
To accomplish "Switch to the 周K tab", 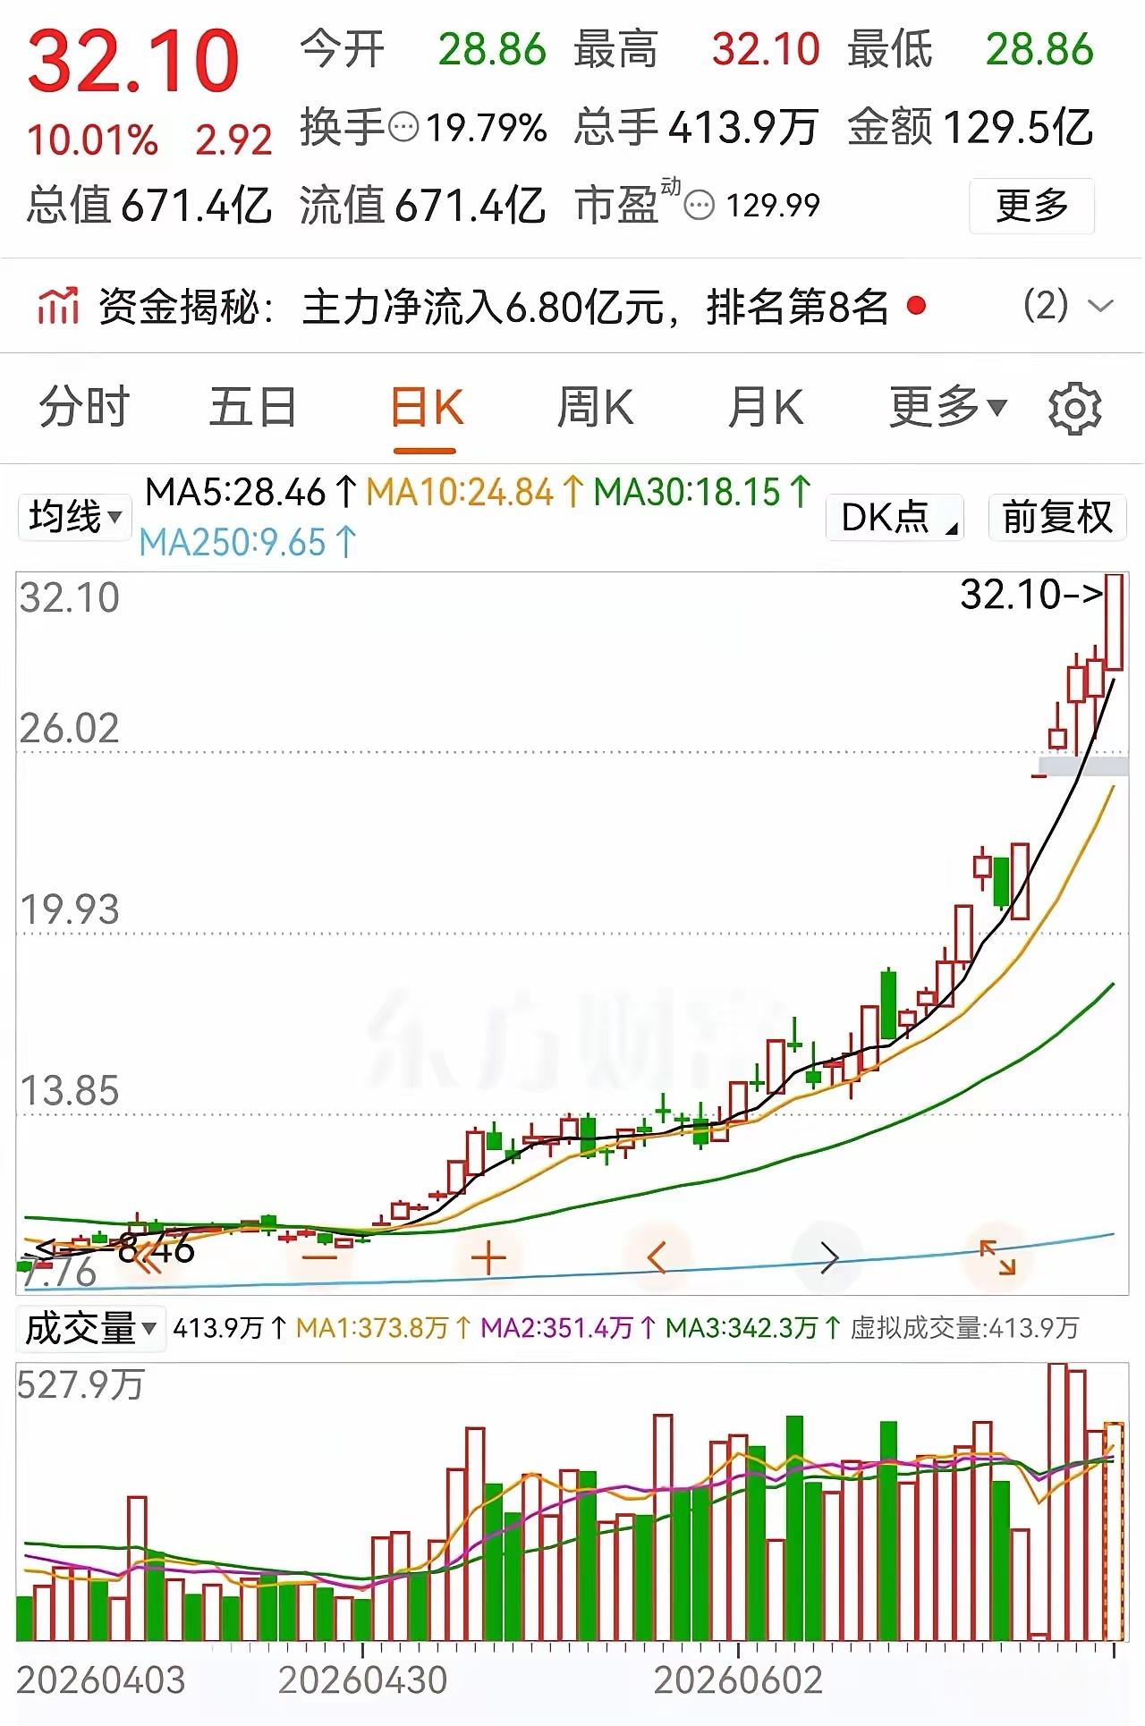I will [x=595, y=408].
